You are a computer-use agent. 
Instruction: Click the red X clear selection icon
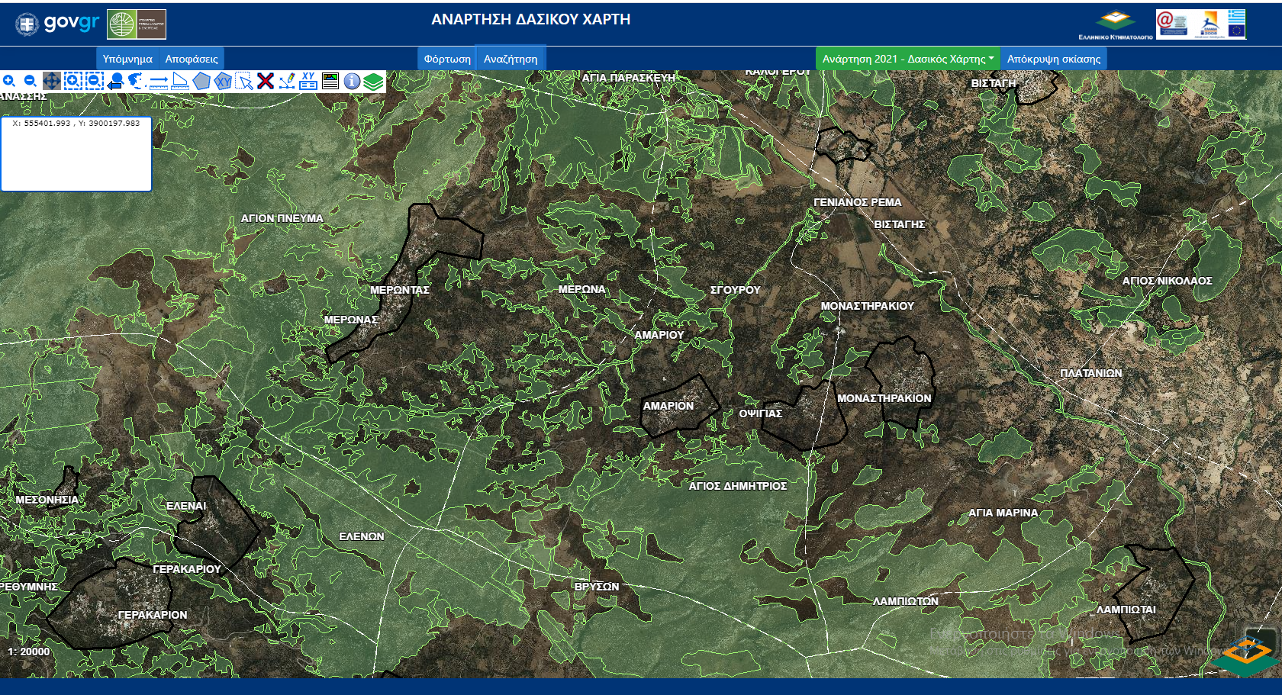(266, 81)
